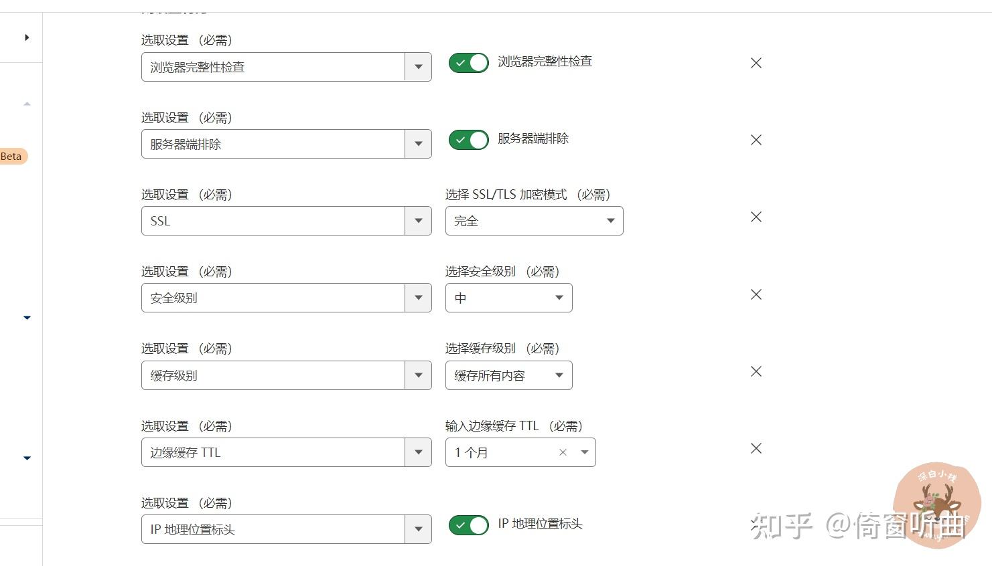Image resolution: width=992 pixels, height=566 pixels.
Task: Delete the 安全级别 setting row
Action: click(x=756, y=294)
